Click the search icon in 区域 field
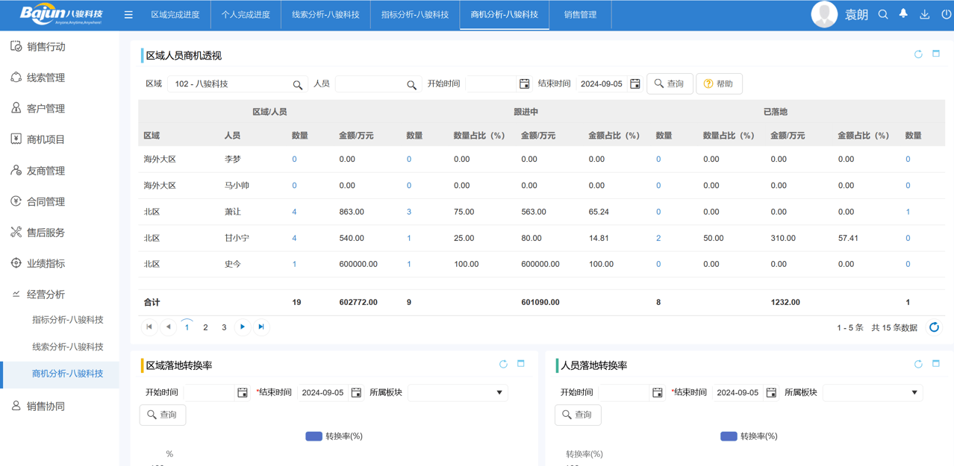Screen dimensions: 954x466 pos(298,85)
